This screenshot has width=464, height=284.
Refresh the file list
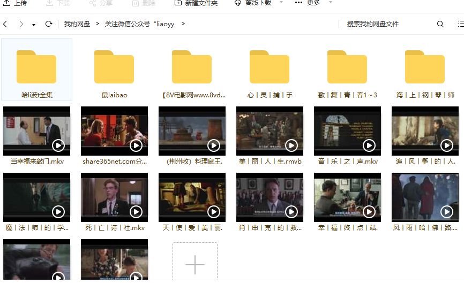pos(49,24)
